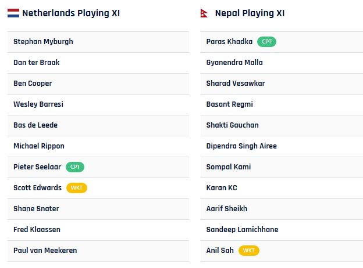Click CPT badge next to Pieter Seelaar

click(x=75, y=167)
